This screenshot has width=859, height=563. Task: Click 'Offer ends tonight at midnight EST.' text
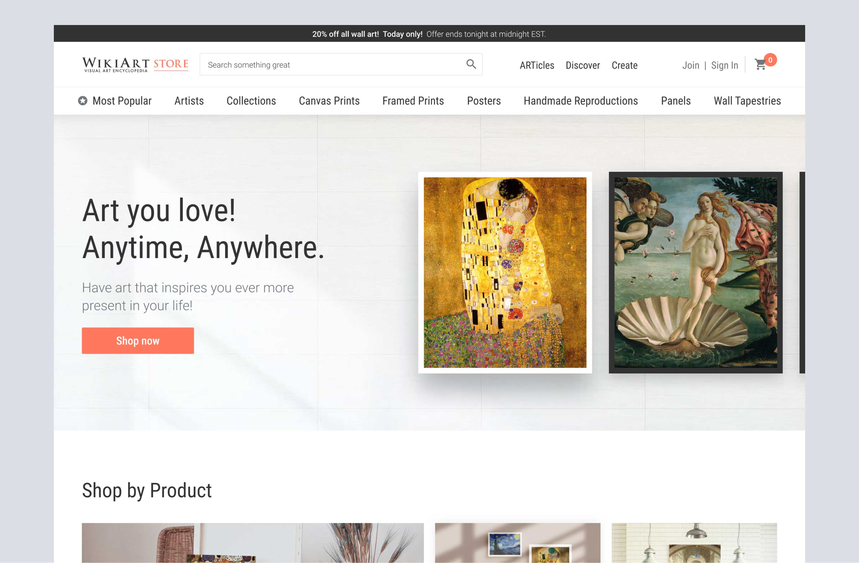coord(486,34)
